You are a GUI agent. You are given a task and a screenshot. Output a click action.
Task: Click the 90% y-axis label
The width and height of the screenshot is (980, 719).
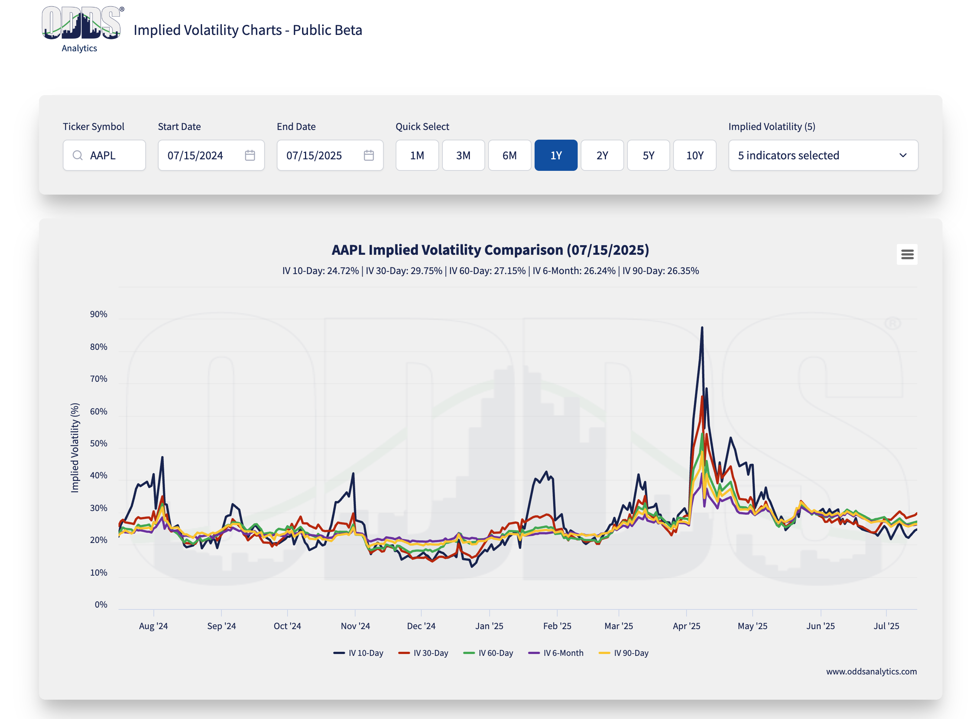[x=98, y=314]
